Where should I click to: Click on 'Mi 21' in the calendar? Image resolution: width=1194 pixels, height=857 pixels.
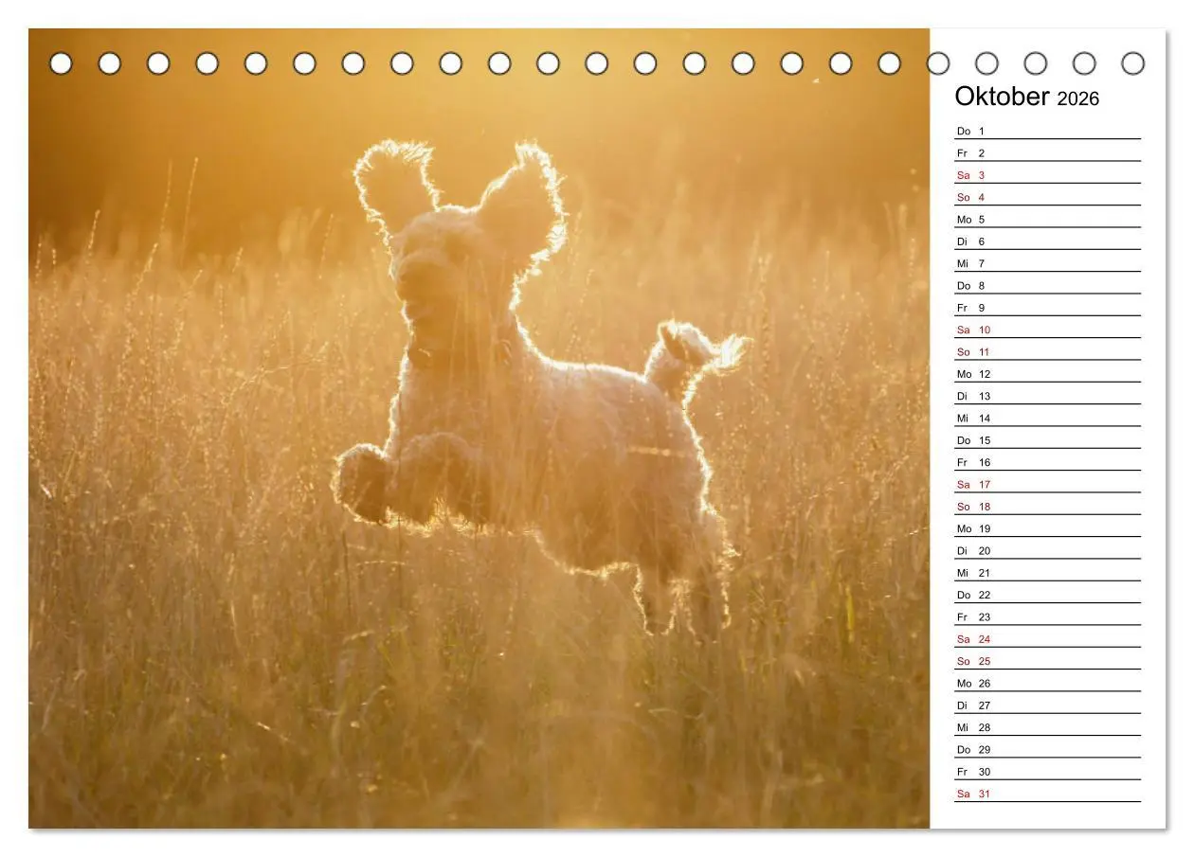[x=1047, y=573]
